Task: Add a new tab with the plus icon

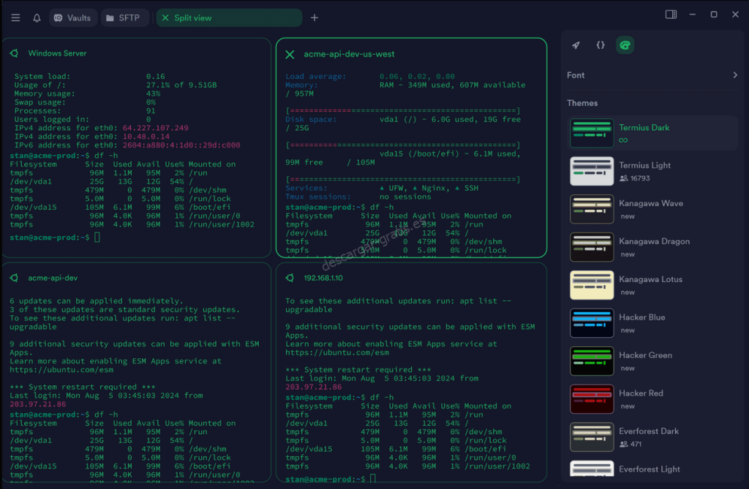Action: pyautogui.click(x=315, y=18)
